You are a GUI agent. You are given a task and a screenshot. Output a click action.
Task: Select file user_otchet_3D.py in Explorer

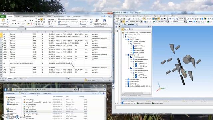point(31,111)
